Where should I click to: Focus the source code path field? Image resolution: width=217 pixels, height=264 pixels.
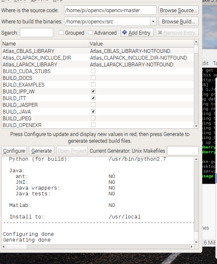click(x=110, y=10)
